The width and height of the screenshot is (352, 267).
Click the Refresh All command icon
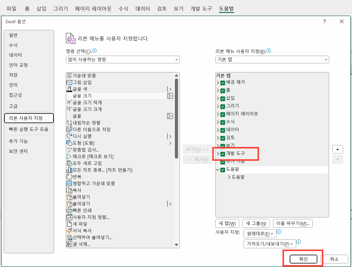(69, 163)
